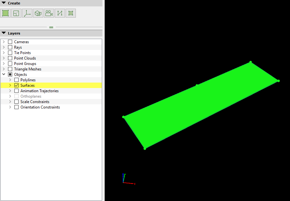The image size is (290, 201).
Task: Open the animation trajectory camera tool
Action: coord(49,13)
